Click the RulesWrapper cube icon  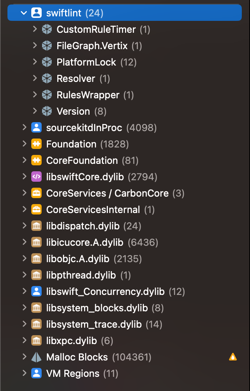[47, 95]
